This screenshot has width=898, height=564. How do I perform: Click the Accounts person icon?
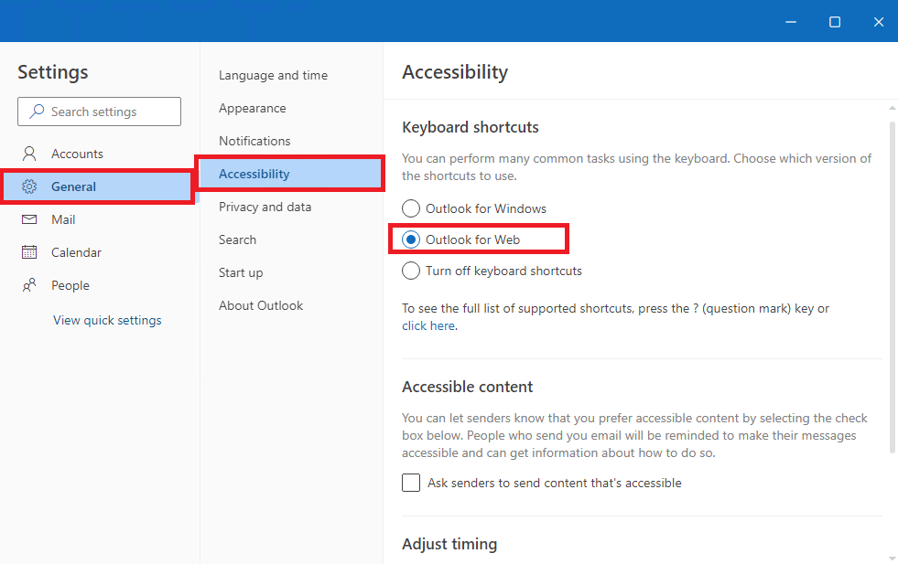(x=29, y=154)
